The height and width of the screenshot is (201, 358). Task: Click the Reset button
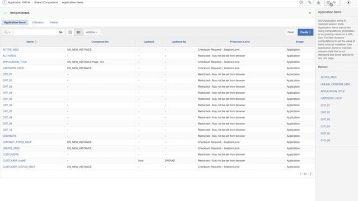point(291,32)
